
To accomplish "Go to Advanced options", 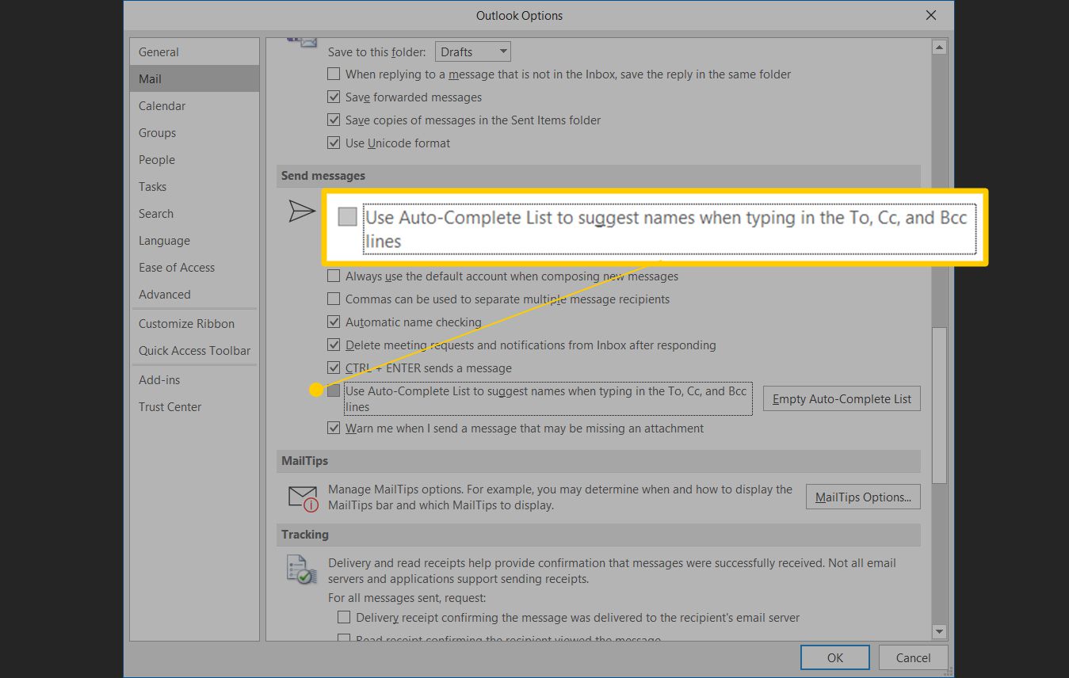I will (x=194, y=295).
